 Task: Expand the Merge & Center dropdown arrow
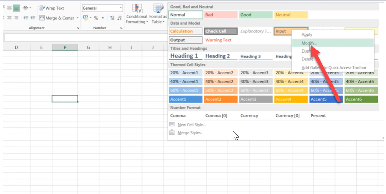[x=77, y=18]
